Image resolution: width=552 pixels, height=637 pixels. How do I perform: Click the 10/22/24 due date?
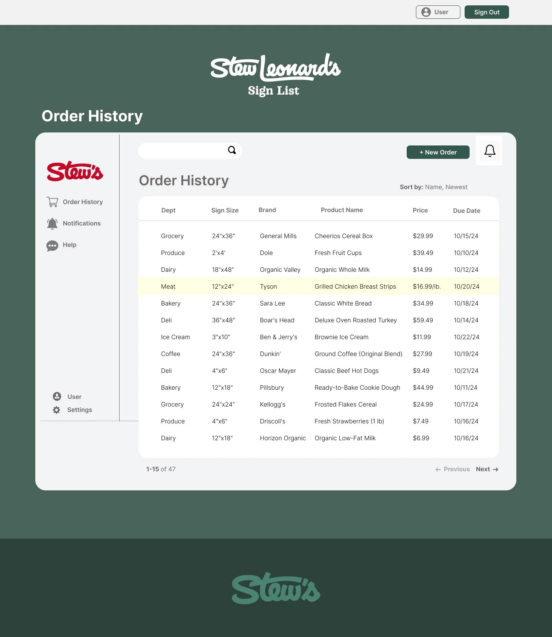coord(467,337)
